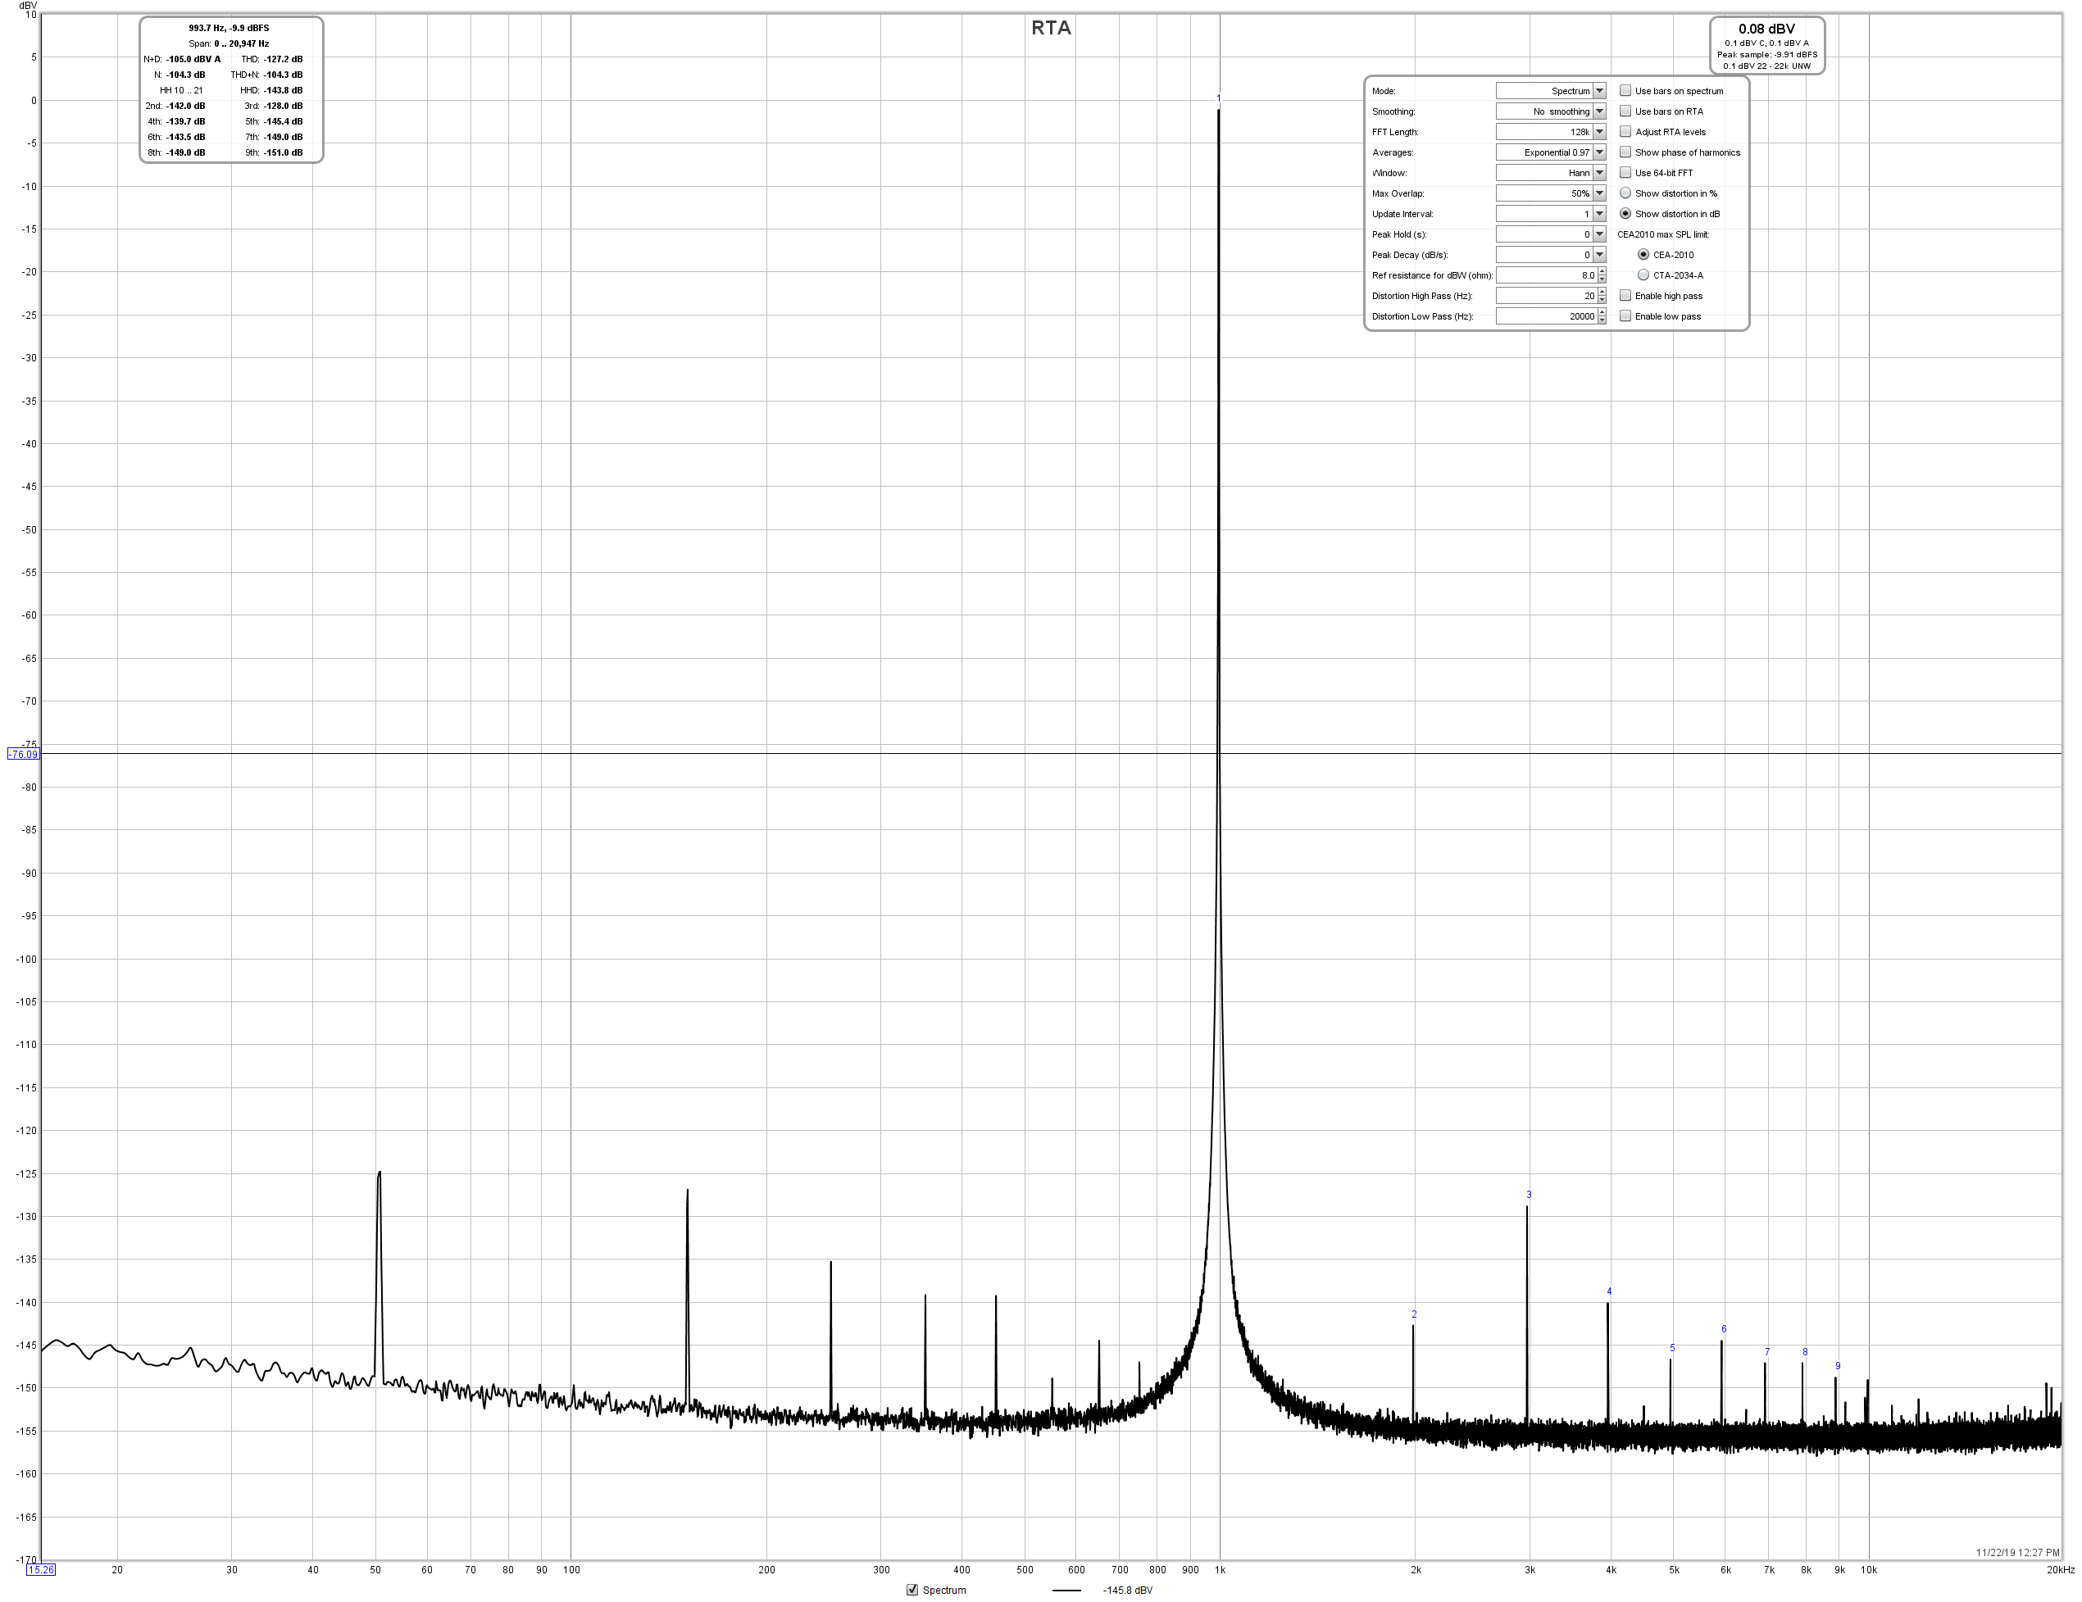Click the THD -127.2 dB value
The height and width of the screenshot is (1602, 2082).
click(283, 59)
